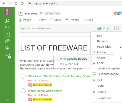Click second task's 'Mar 18, 10:46 AM' due date
122x103 pixels.
pyautogui.click(x=38, y=95)
